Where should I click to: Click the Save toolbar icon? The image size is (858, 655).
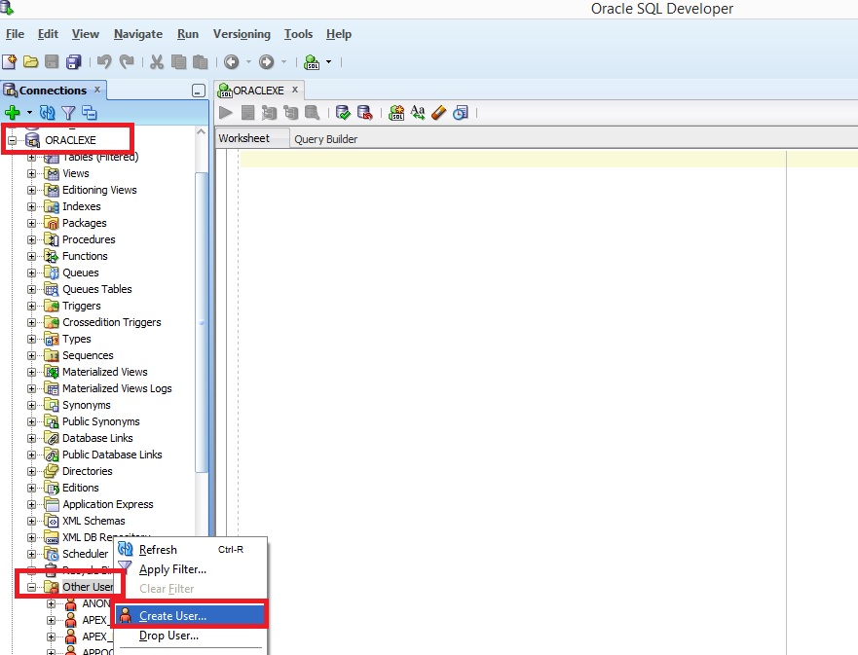pyautogui.click(x=52, y=61)
